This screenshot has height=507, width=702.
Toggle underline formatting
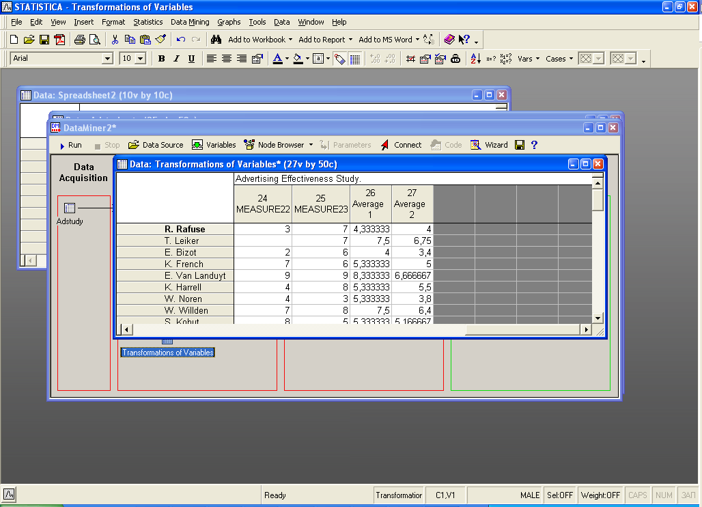[x=191, y=59]
